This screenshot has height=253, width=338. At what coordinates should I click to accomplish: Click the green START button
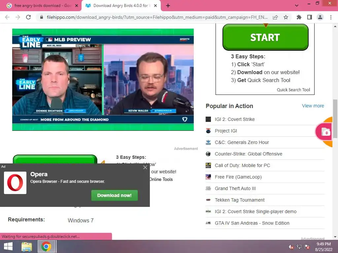(265, 37)
